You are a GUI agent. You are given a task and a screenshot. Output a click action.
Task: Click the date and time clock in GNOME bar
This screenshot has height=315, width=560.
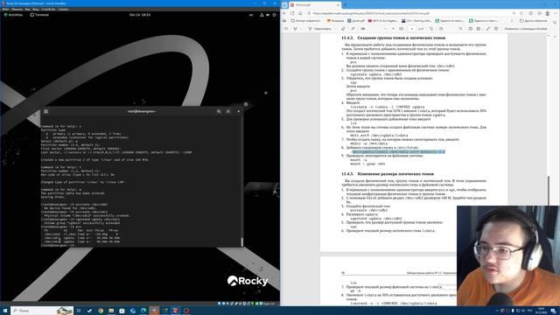pos(140,15)
